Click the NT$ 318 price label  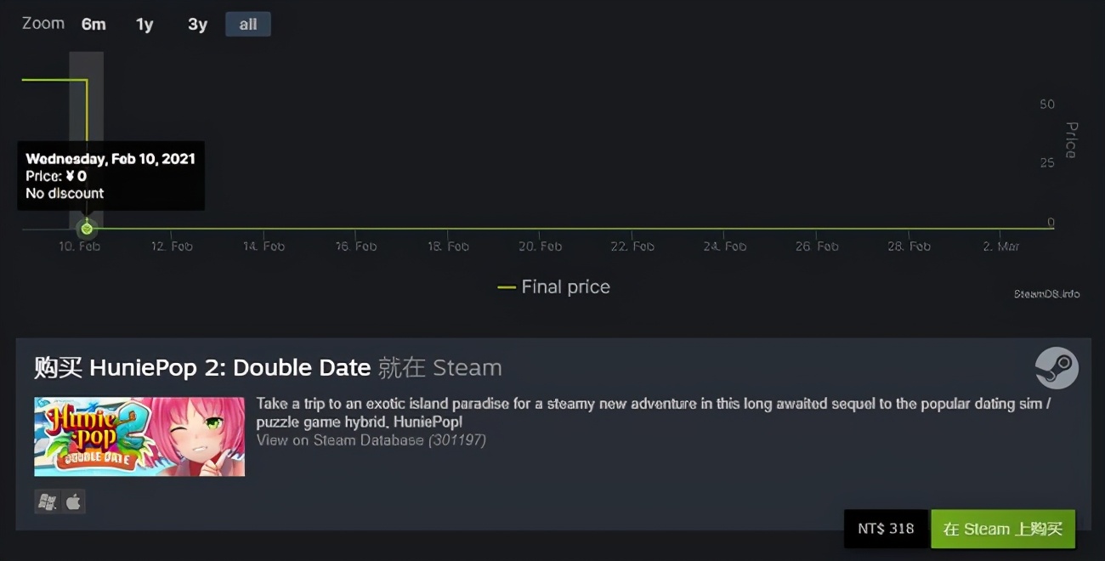(886, 529)
